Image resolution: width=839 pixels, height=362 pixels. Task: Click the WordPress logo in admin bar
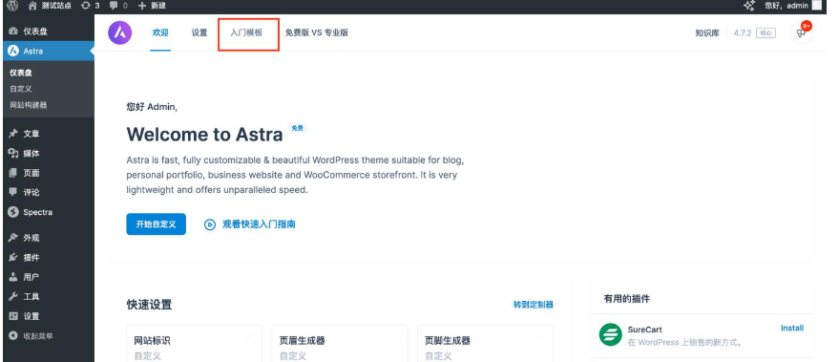12,6
